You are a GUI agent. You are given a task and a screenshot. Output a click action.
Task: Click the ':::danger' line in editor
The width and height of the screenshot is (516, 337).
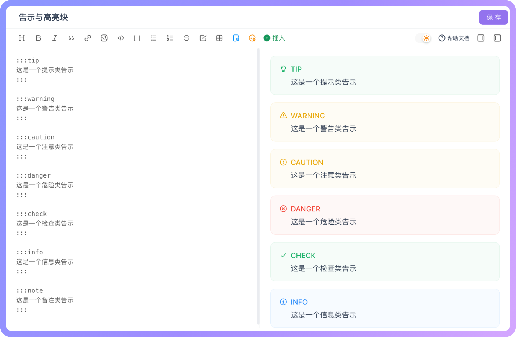pos(33,175)
